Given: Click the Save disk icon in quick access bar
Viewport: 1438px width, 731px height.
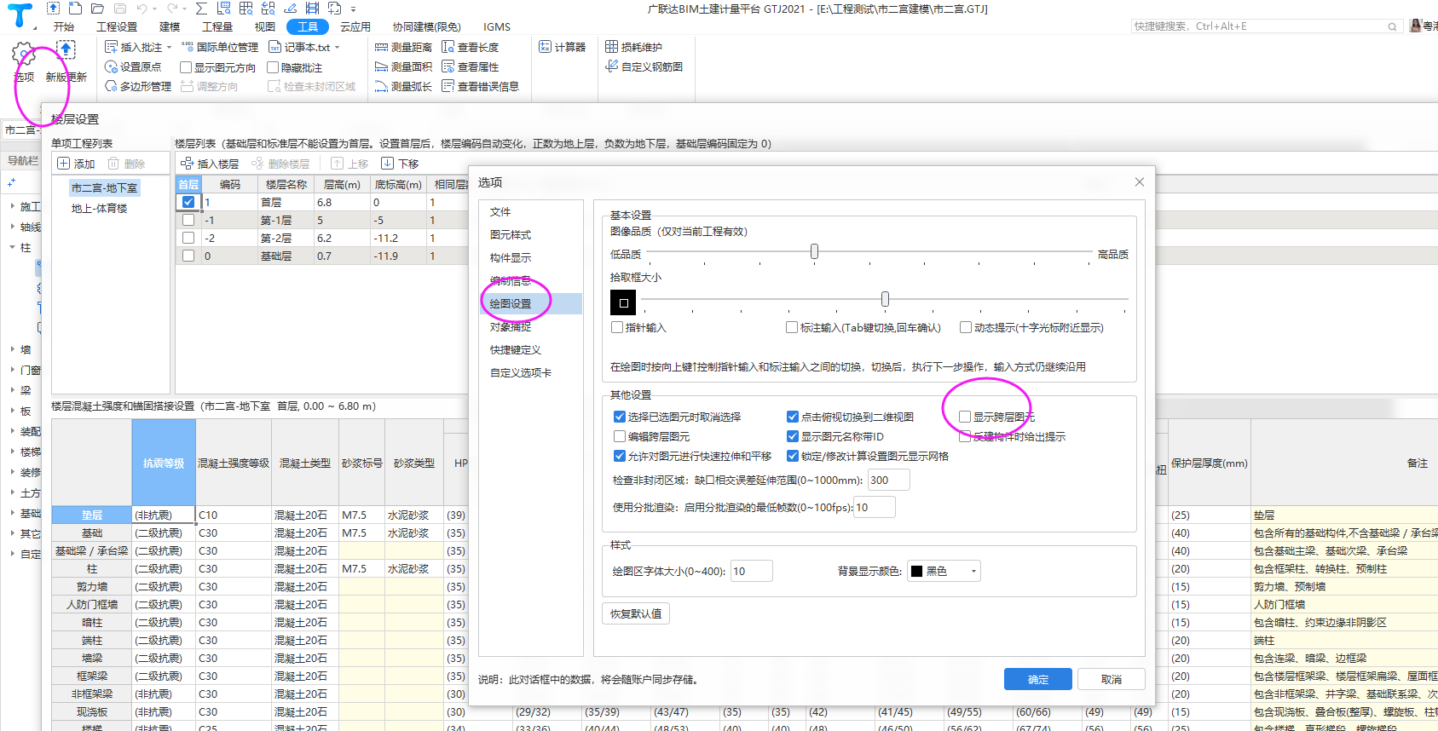Looking at the screenshot, I should 120,9.
